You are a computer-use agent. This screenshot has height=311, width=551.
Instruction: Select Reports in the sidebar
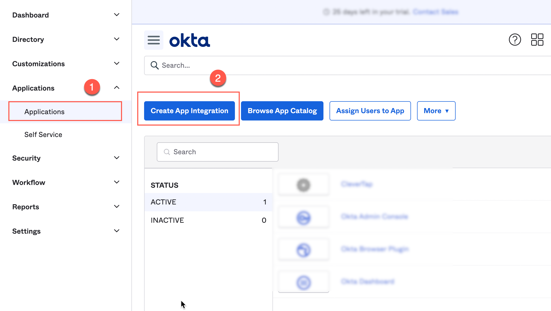(26, 207)
